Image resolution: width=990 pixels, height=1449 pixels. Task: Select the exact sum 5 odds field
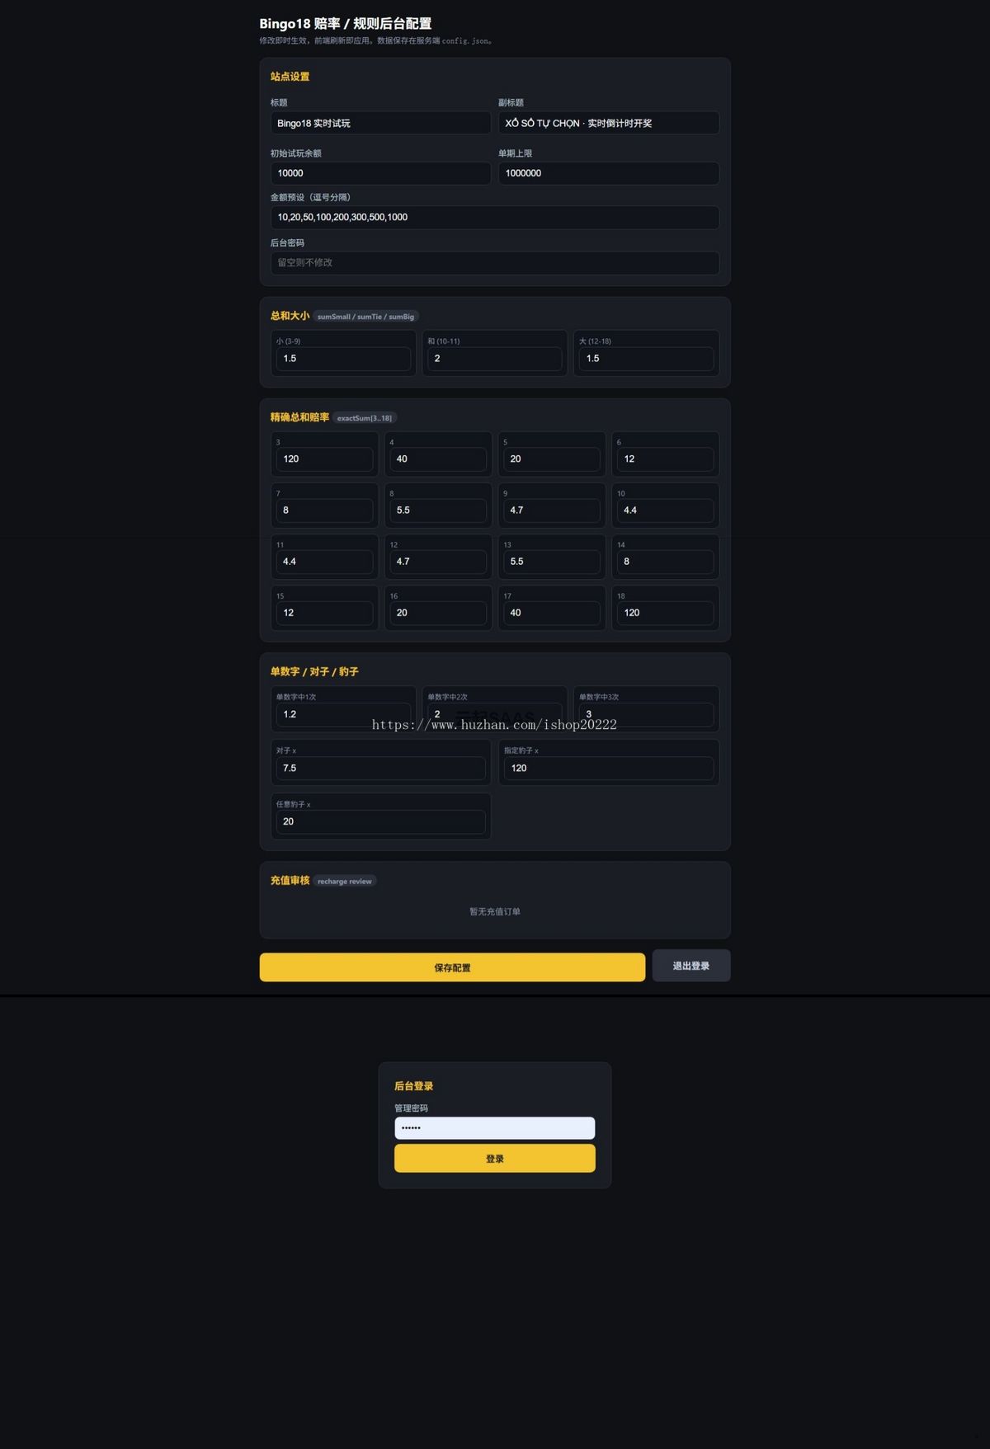point(552,459)
